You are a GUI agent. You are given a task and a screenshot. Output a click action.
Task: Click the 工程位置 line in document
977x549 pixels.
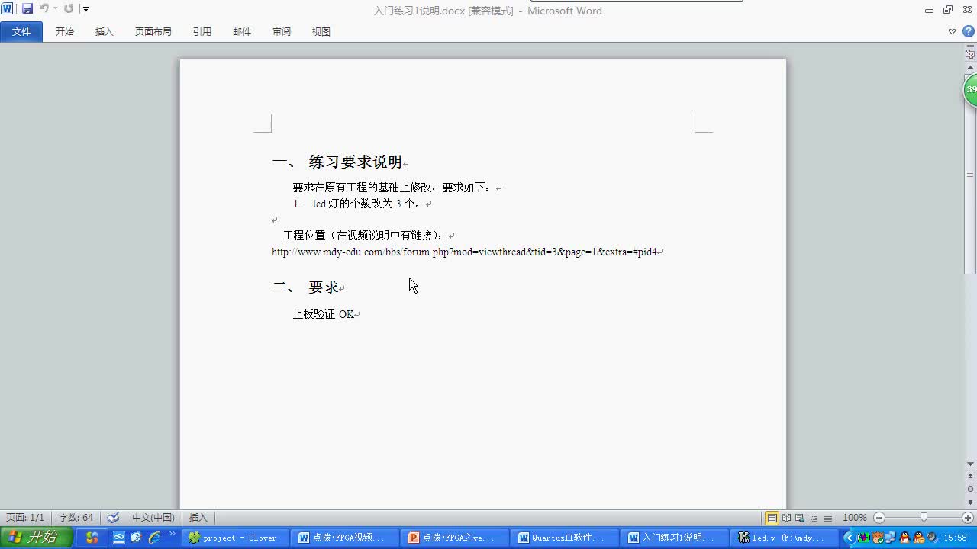point(363,236)
